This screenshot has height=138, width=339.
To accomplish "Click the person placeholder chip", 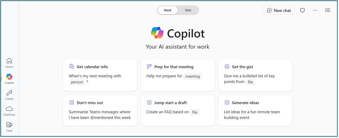I will click(77, 82).
